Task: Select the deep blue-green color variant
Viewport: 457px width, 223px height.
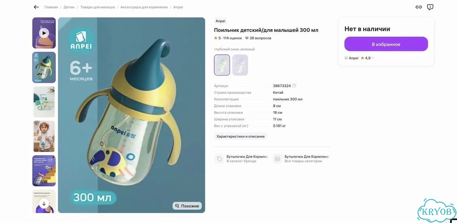Action: coord(222,65)
